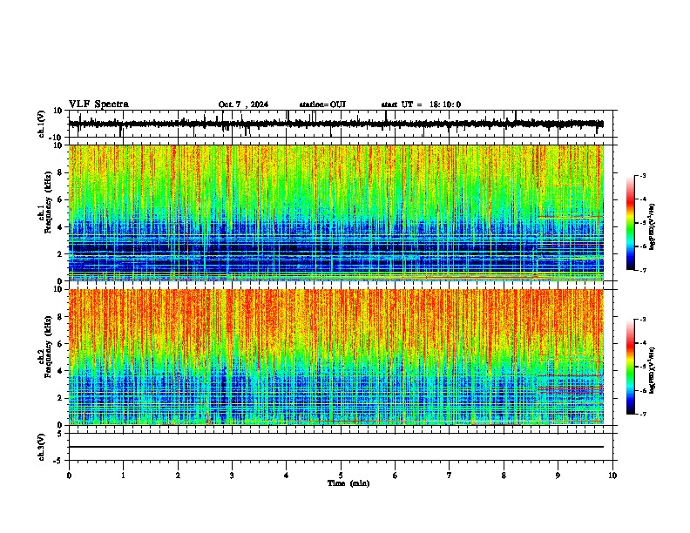Click the 'start UT = 18:10:0' label
This screenshot has width=690, height=533.
click(421, 105)
